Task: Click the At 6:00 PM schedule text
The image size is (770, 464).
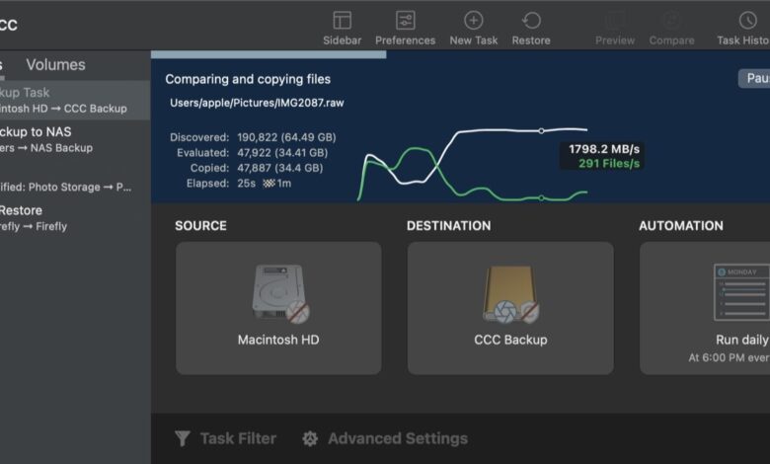Action: point(729,357)
